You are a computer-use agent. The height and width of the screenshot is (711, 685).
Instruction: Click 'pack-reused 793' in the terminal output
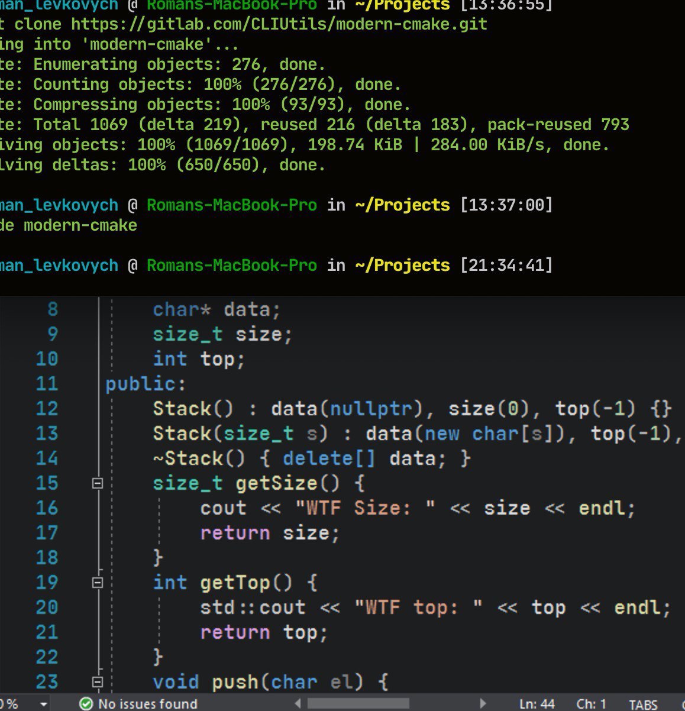point(558,125)
